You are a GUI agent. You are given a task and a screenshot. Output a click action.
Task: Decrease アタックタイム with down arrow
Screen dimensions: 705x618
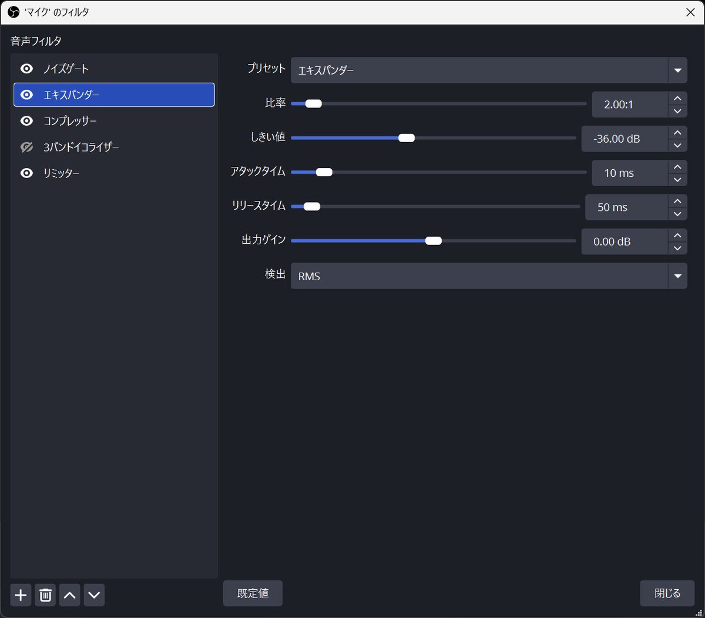tap(677, 180)
